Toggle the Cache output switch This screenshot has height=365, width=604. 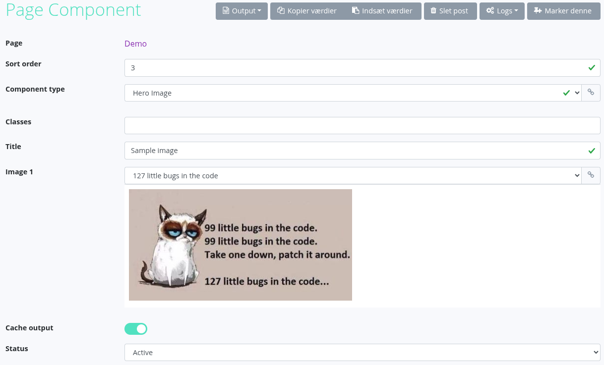[x=136, y=328]
